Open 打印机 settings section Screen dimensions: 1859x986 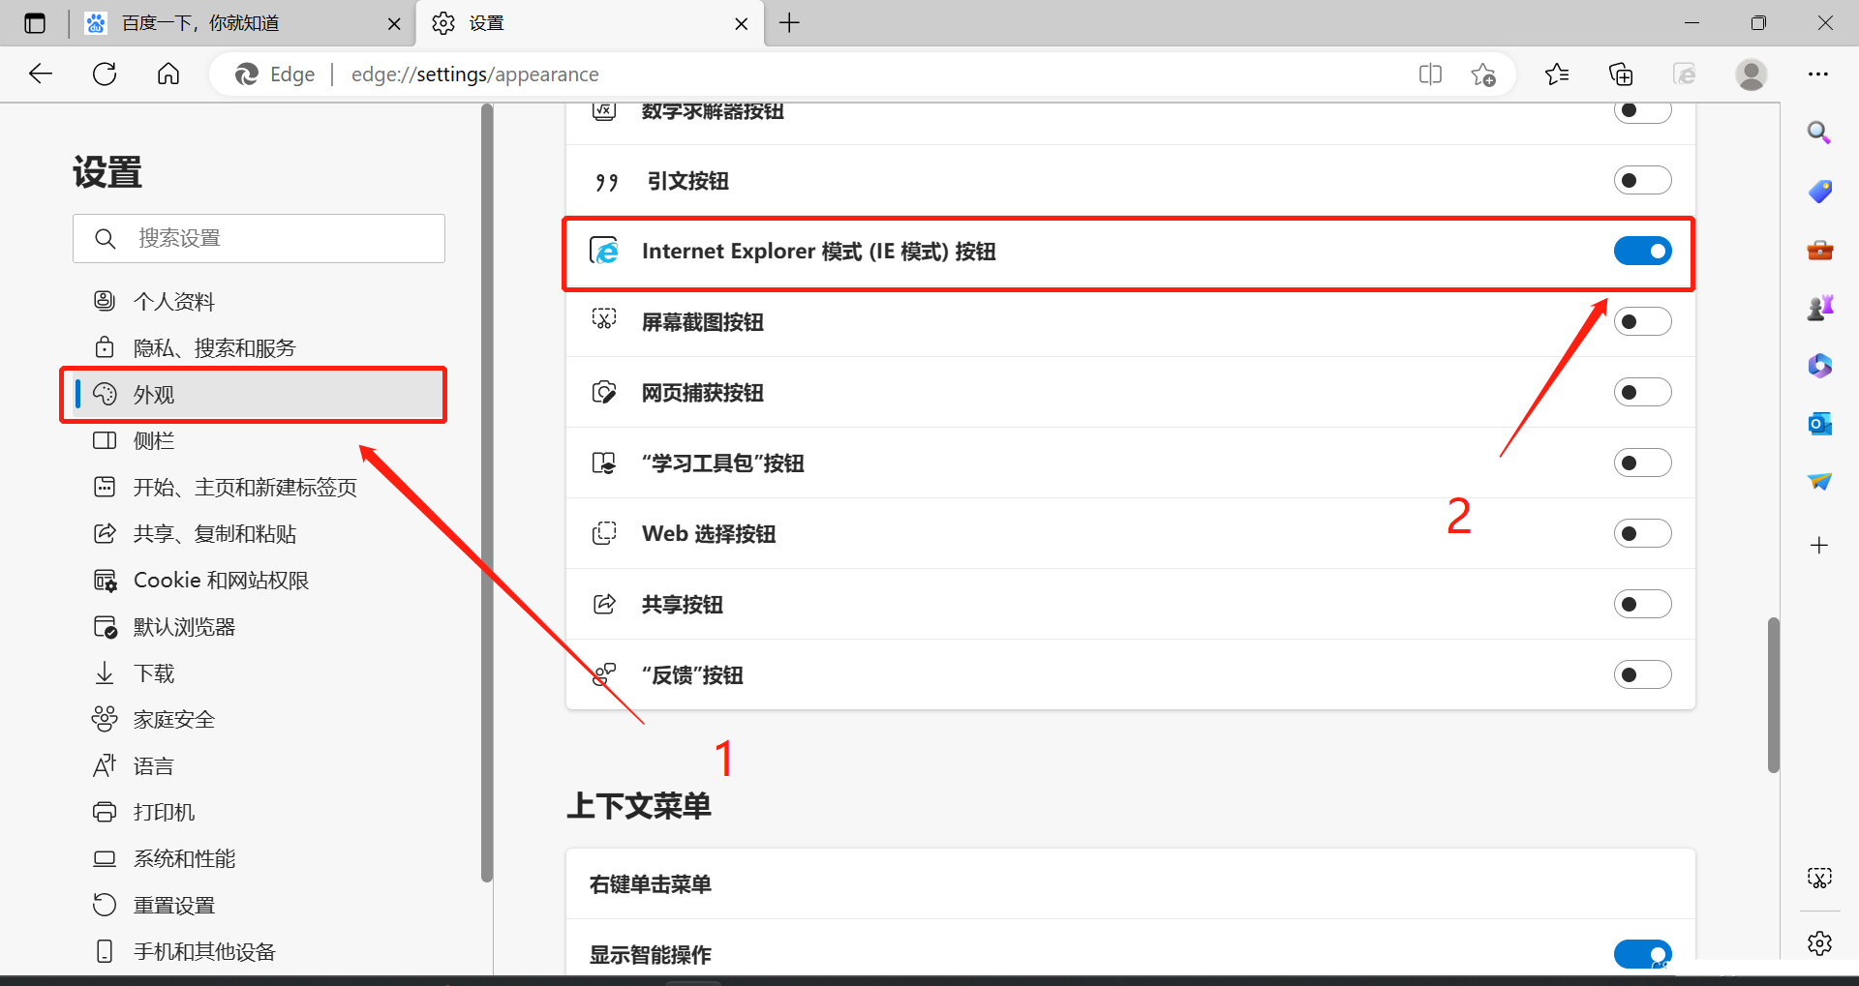[259, 813]
